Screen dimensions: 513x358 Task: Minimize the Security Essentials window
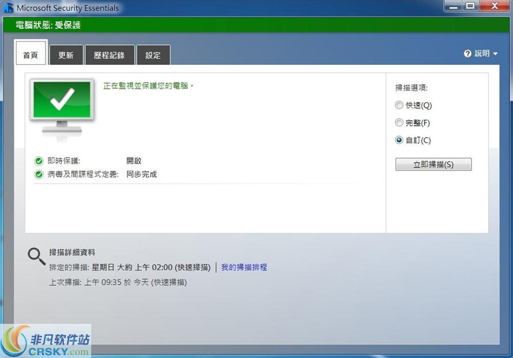tap(454, 6)
